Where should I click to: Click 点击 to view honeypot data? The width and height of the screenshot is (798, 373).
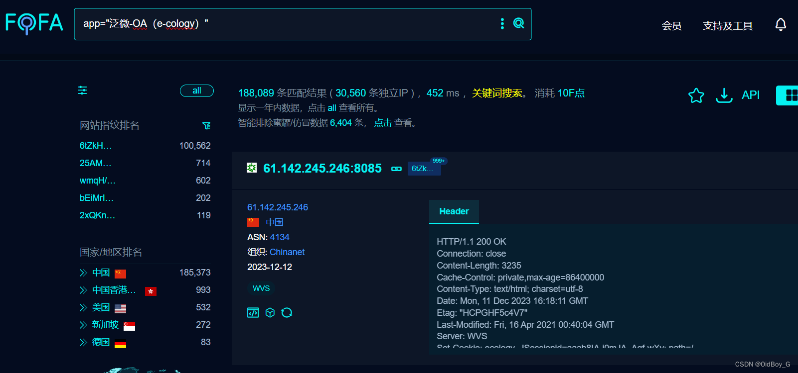383,123
